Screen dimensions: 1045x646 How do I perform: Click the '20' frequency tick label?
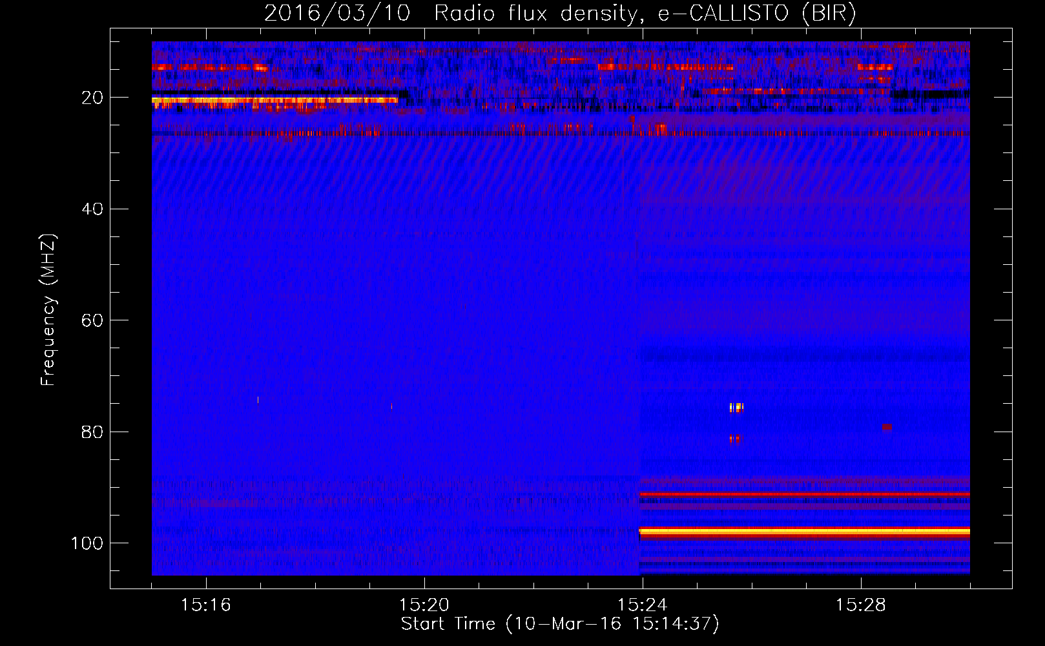[x=92, y=98]
